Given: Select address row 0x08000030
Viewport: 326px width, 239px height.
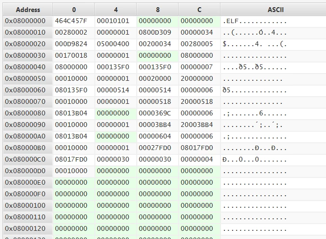Looking at the screenshot, I should tap(25, 55).
